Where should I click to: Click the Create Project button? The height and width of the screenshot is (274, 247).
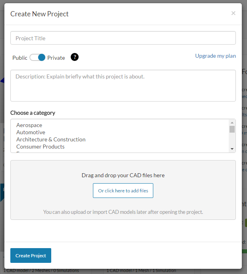(31, 256)
